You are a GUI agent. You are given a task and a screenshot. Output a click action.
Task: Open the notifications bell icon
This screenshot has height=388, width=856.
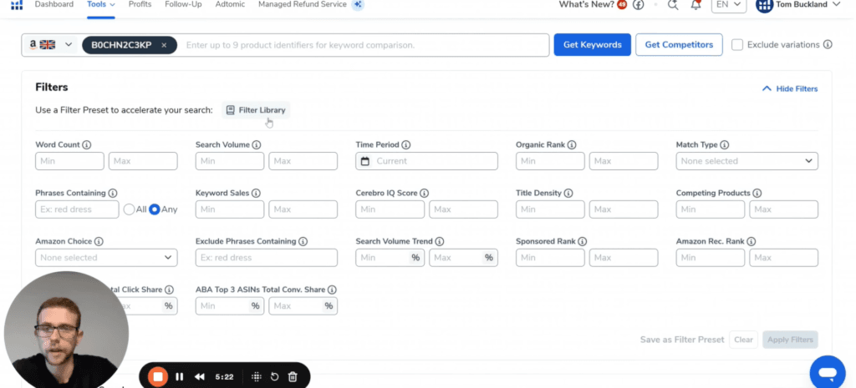point(695,5)
